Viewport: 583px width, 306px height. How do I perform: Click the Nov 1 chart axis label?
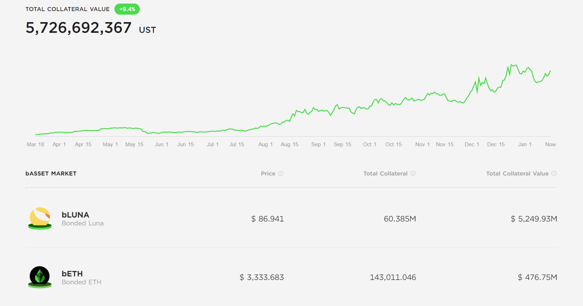(423, 144)
